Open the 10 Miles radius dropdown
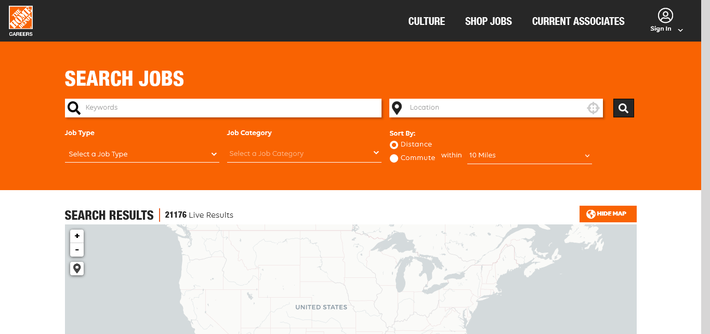 point(529,155)
